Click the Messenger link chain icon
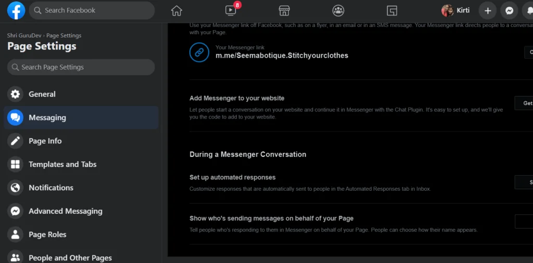Screen dimensions: 533x263 [199, 52]
